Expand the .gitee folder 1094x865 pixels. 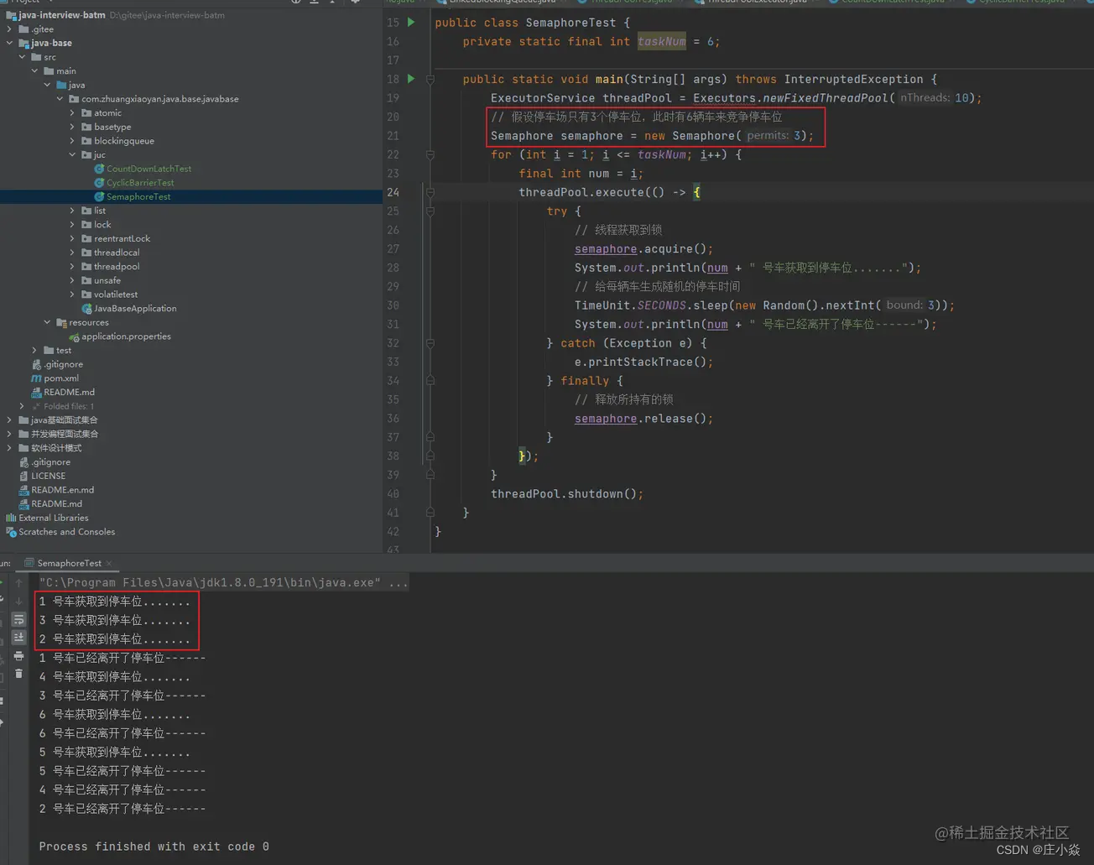(x=9, y=29)
